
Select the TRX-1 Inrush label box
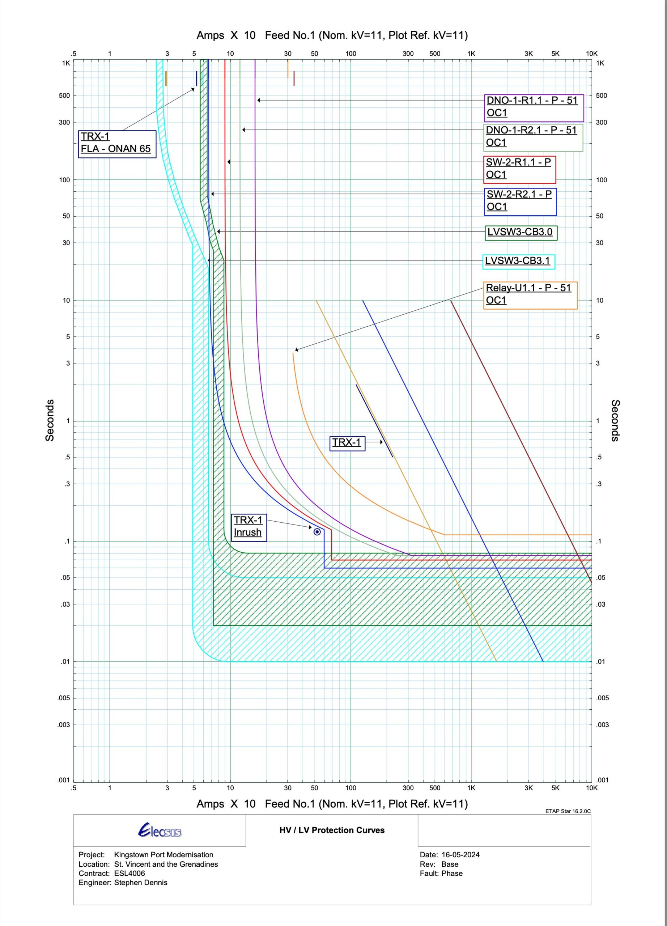248,527
